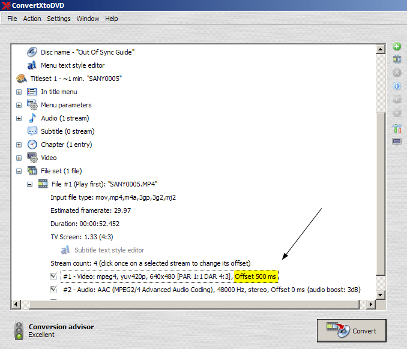Click the Estimated framerate: 29.97 row
The width and height of the screenshot is (407, 349).
(91, 210)
